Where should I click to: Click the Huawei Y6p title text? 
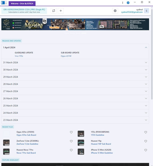96,141
